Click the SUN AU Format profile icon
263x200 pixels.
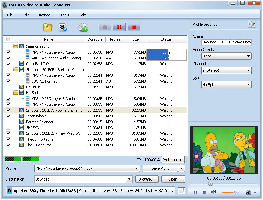pyautogui.click(x=28, y=81)
